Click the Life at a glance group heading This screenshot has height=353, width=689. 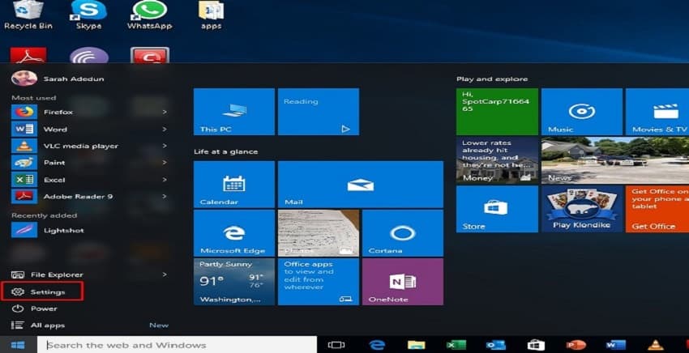click(226, 151)
